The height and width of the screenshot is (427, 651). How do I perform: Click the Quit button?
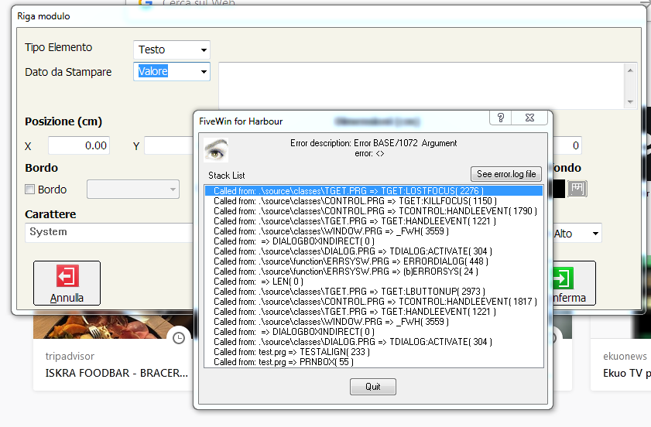(x=373, y=387)
